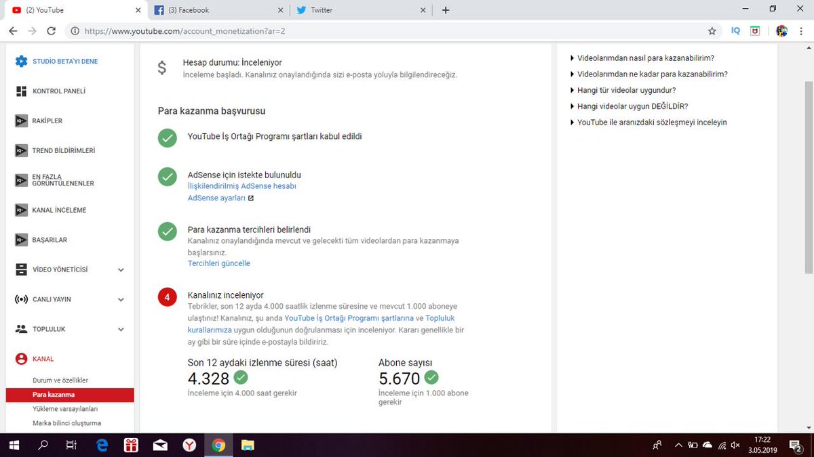
Task: Click the Chrome taskbar icon
Action: (x=218, y=445)
